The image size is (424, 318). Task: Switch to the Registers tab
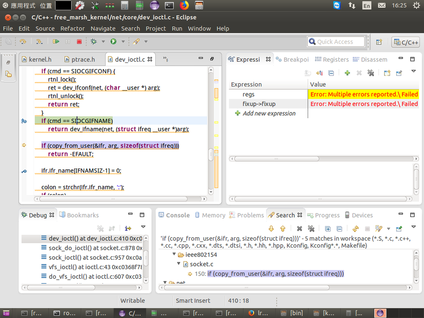(332, 59)
